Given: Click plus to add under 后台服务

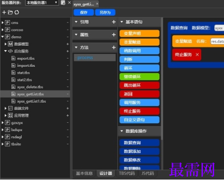Looking at the screenshot, I should 68,51.
